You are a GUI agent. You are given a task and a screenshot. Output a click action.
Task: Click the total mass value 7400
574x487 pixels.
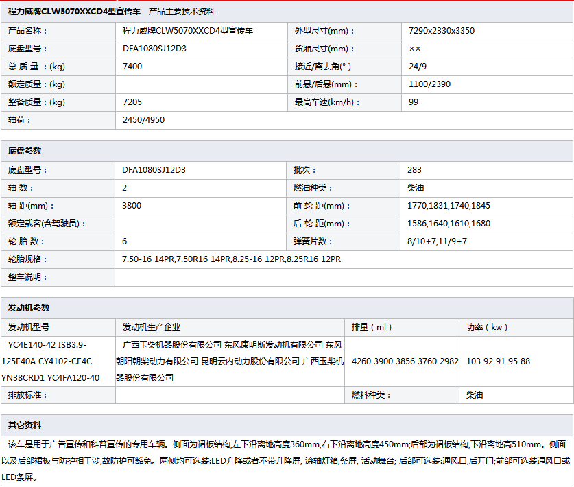132,67
